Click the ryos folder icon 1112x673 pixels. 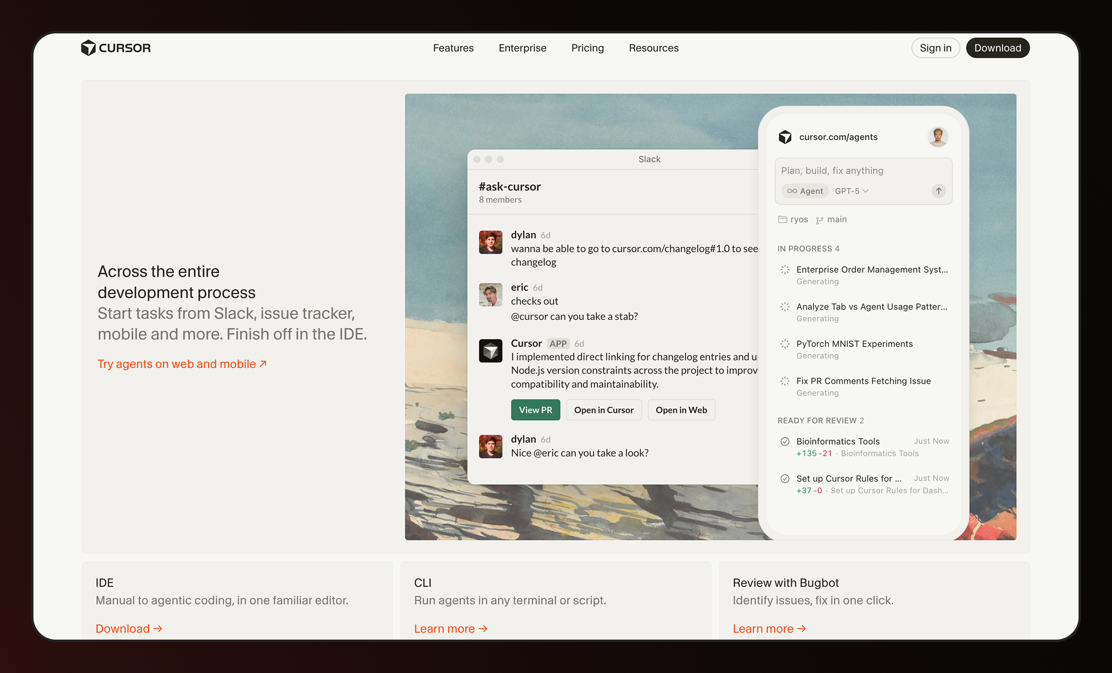(x=783, y=219)
